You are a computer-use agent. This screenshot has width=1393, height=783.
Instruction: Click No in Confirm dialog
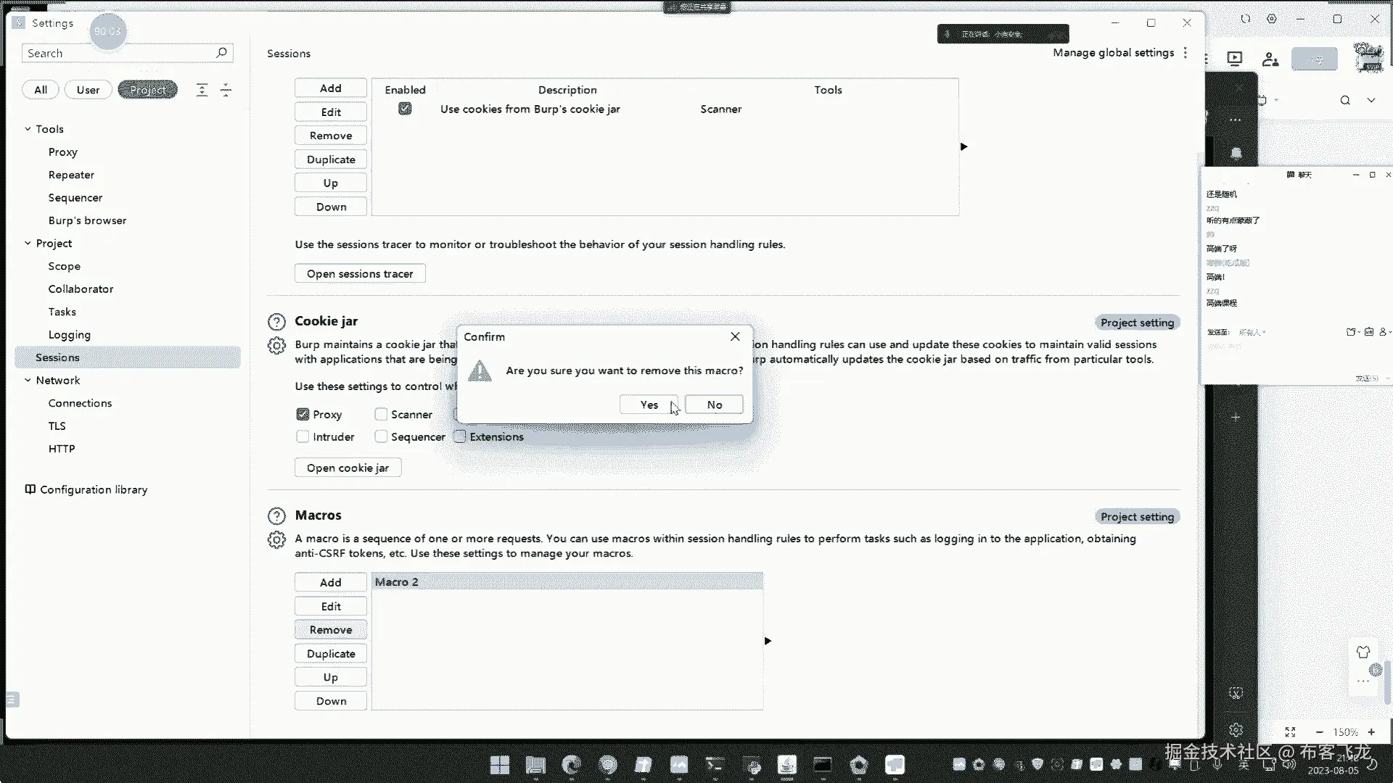coord(714,405)
